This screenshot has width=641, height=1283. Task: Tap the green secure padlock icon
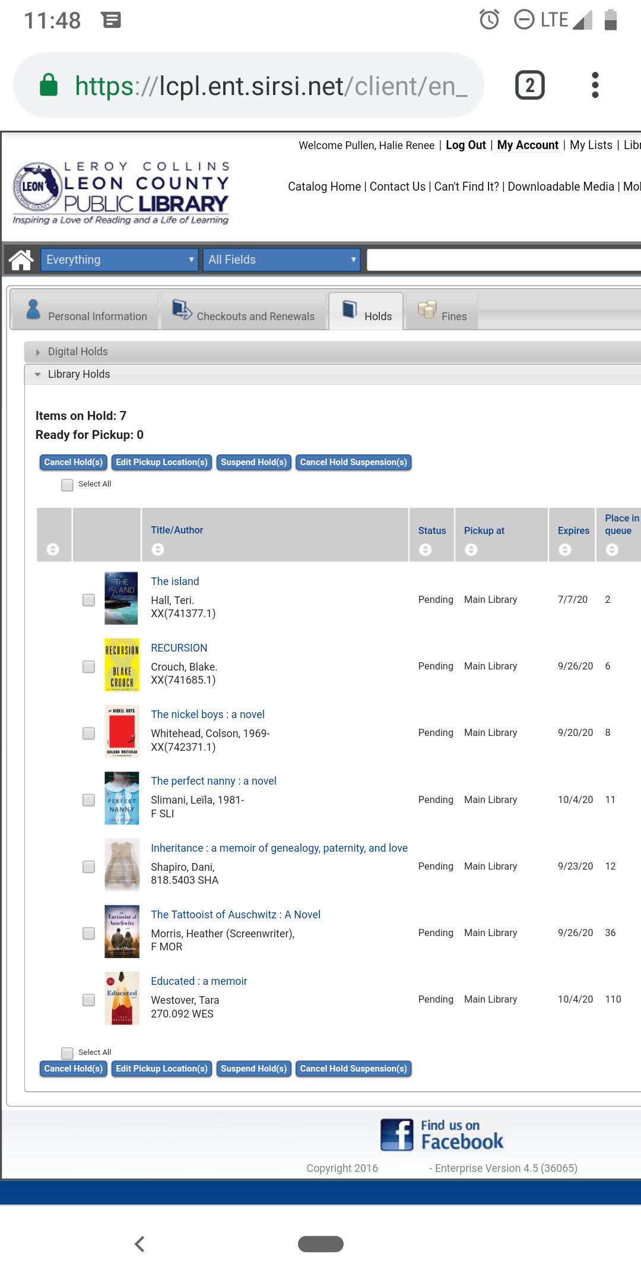point(49,86)
